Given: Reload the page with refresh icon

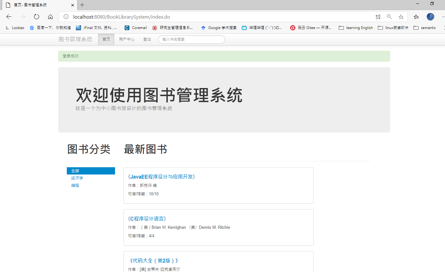Looking at the screenshot, I should 37,17.
